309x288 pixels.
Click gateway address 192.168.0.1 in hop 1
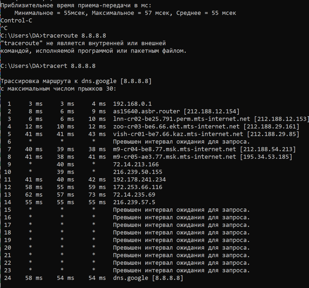[132, 104]
